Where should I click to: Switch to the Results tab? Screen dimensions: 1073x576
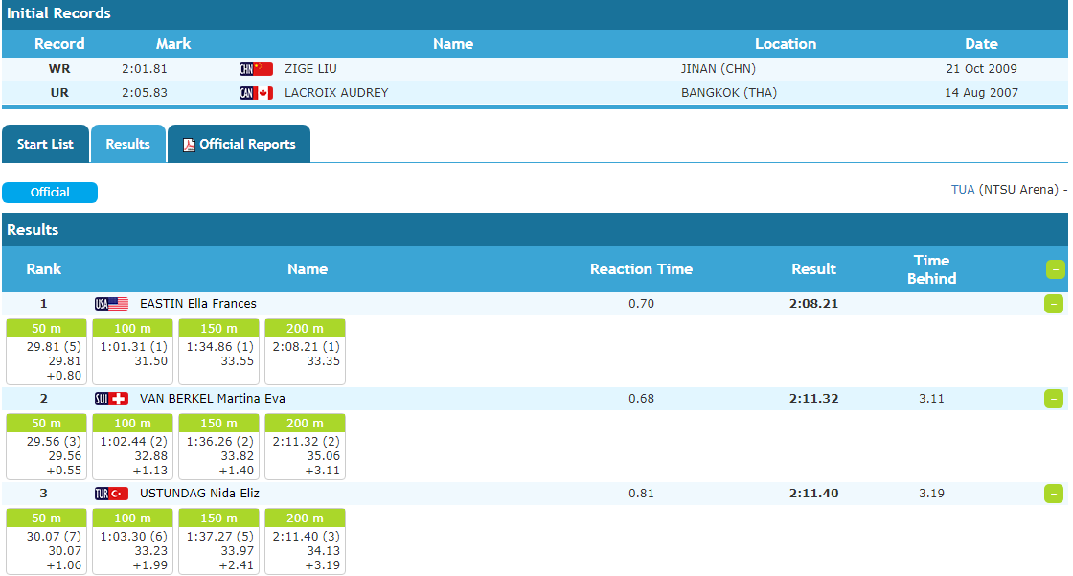(127, 144)
